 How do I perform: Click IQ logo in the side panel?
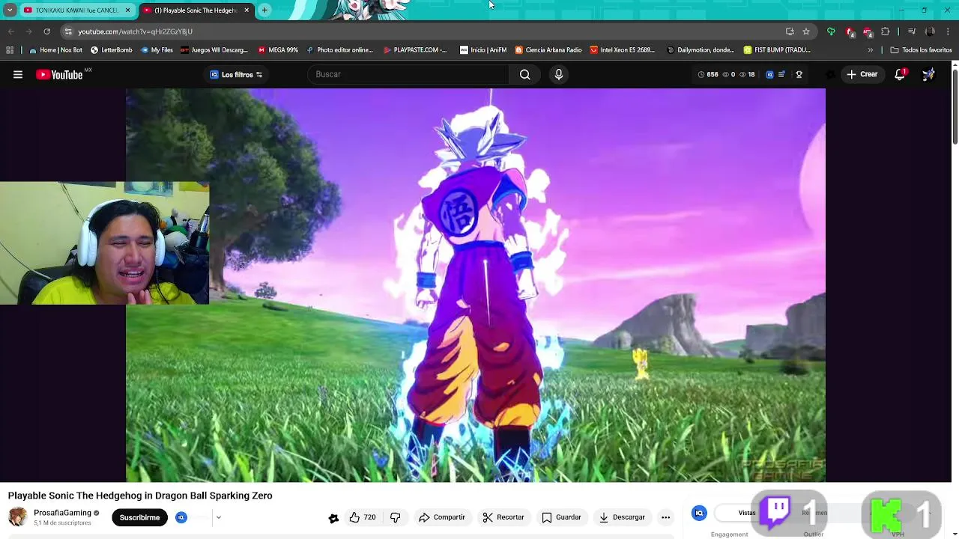coord(699,513)
